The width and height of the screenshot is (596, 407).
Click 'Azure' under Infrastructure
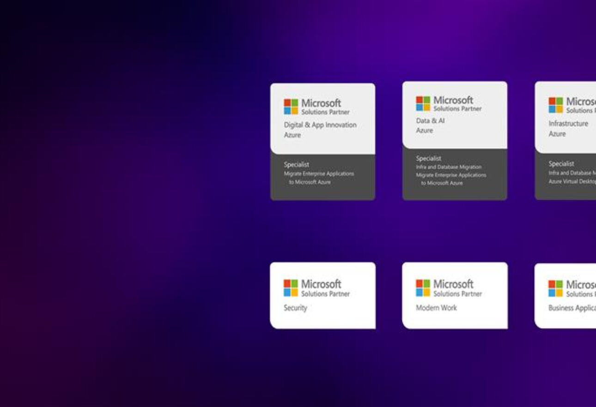pyautogui.click(x=557, y=134)
